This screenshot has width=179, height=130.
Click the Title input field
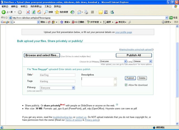[58, 75]
